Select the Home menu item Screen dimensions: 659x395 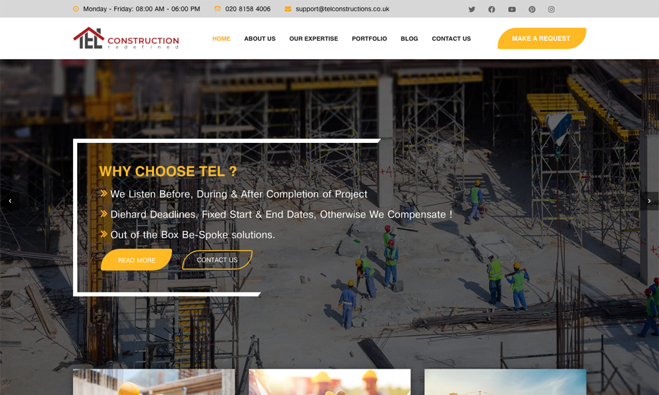[x=221, y=39]
